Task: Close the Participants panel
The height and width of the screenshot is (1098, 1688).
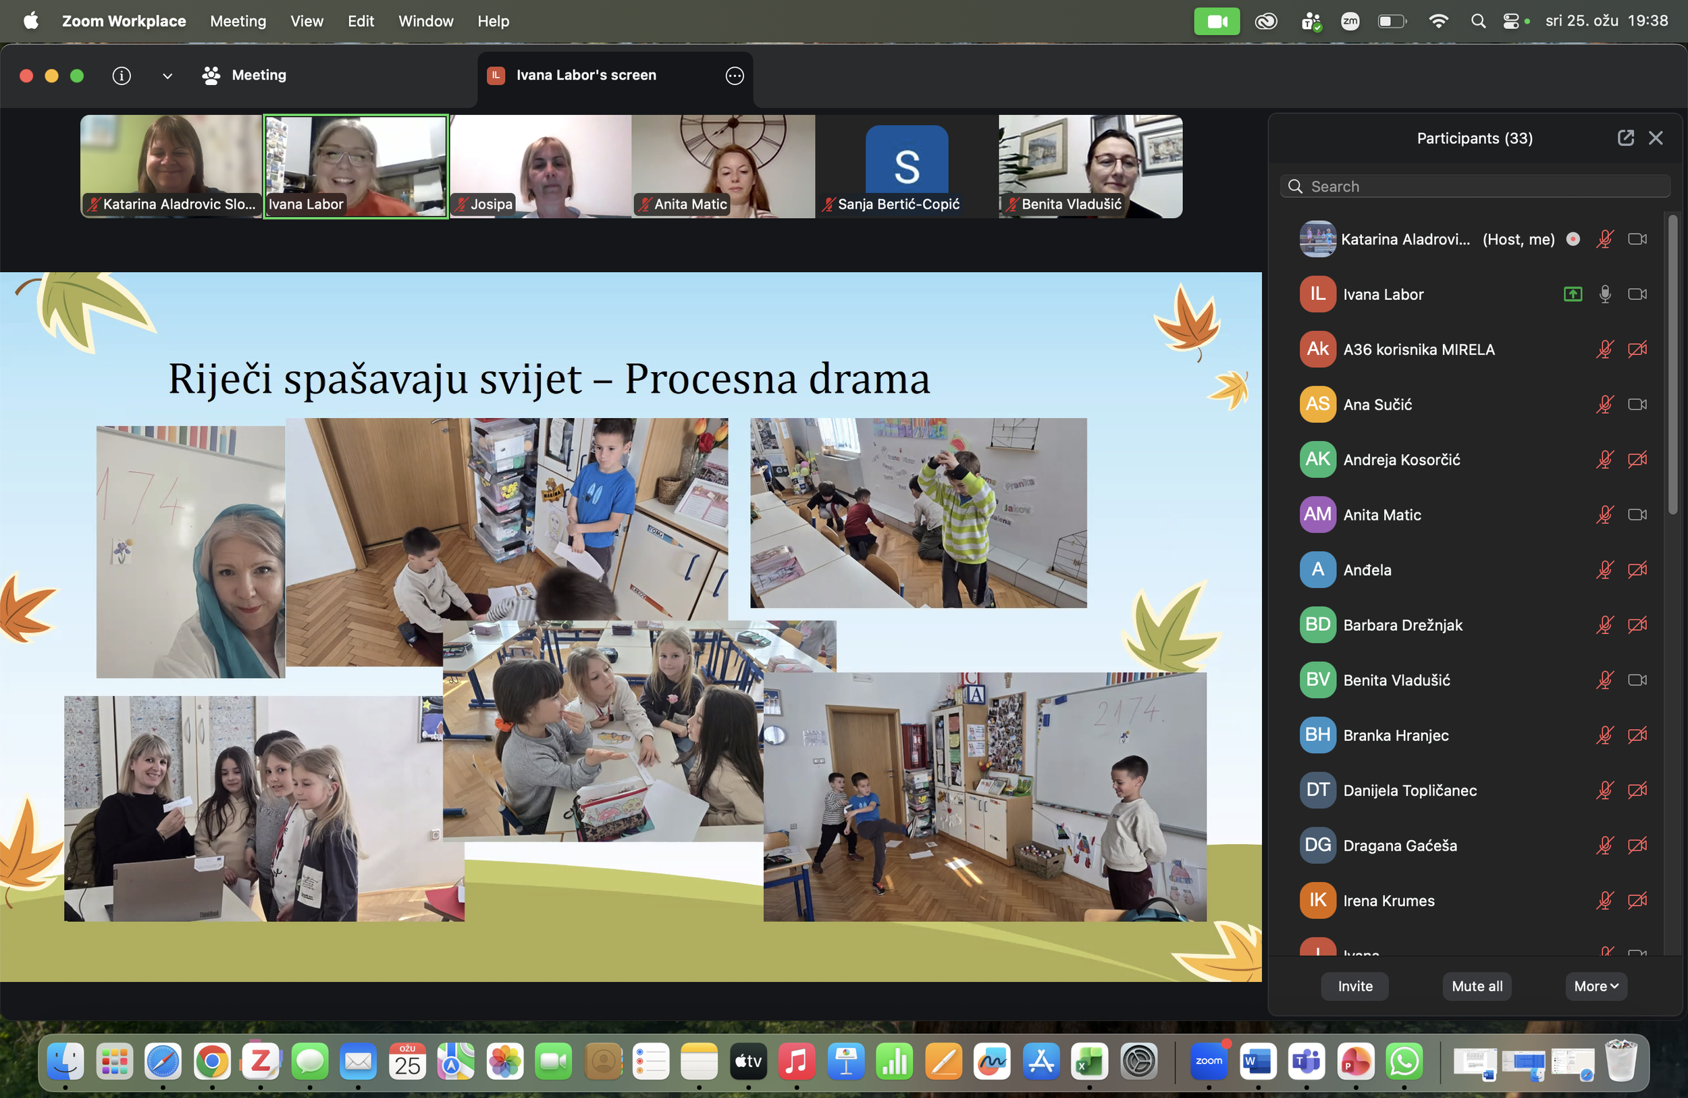Action: (x=1656, y=138)
